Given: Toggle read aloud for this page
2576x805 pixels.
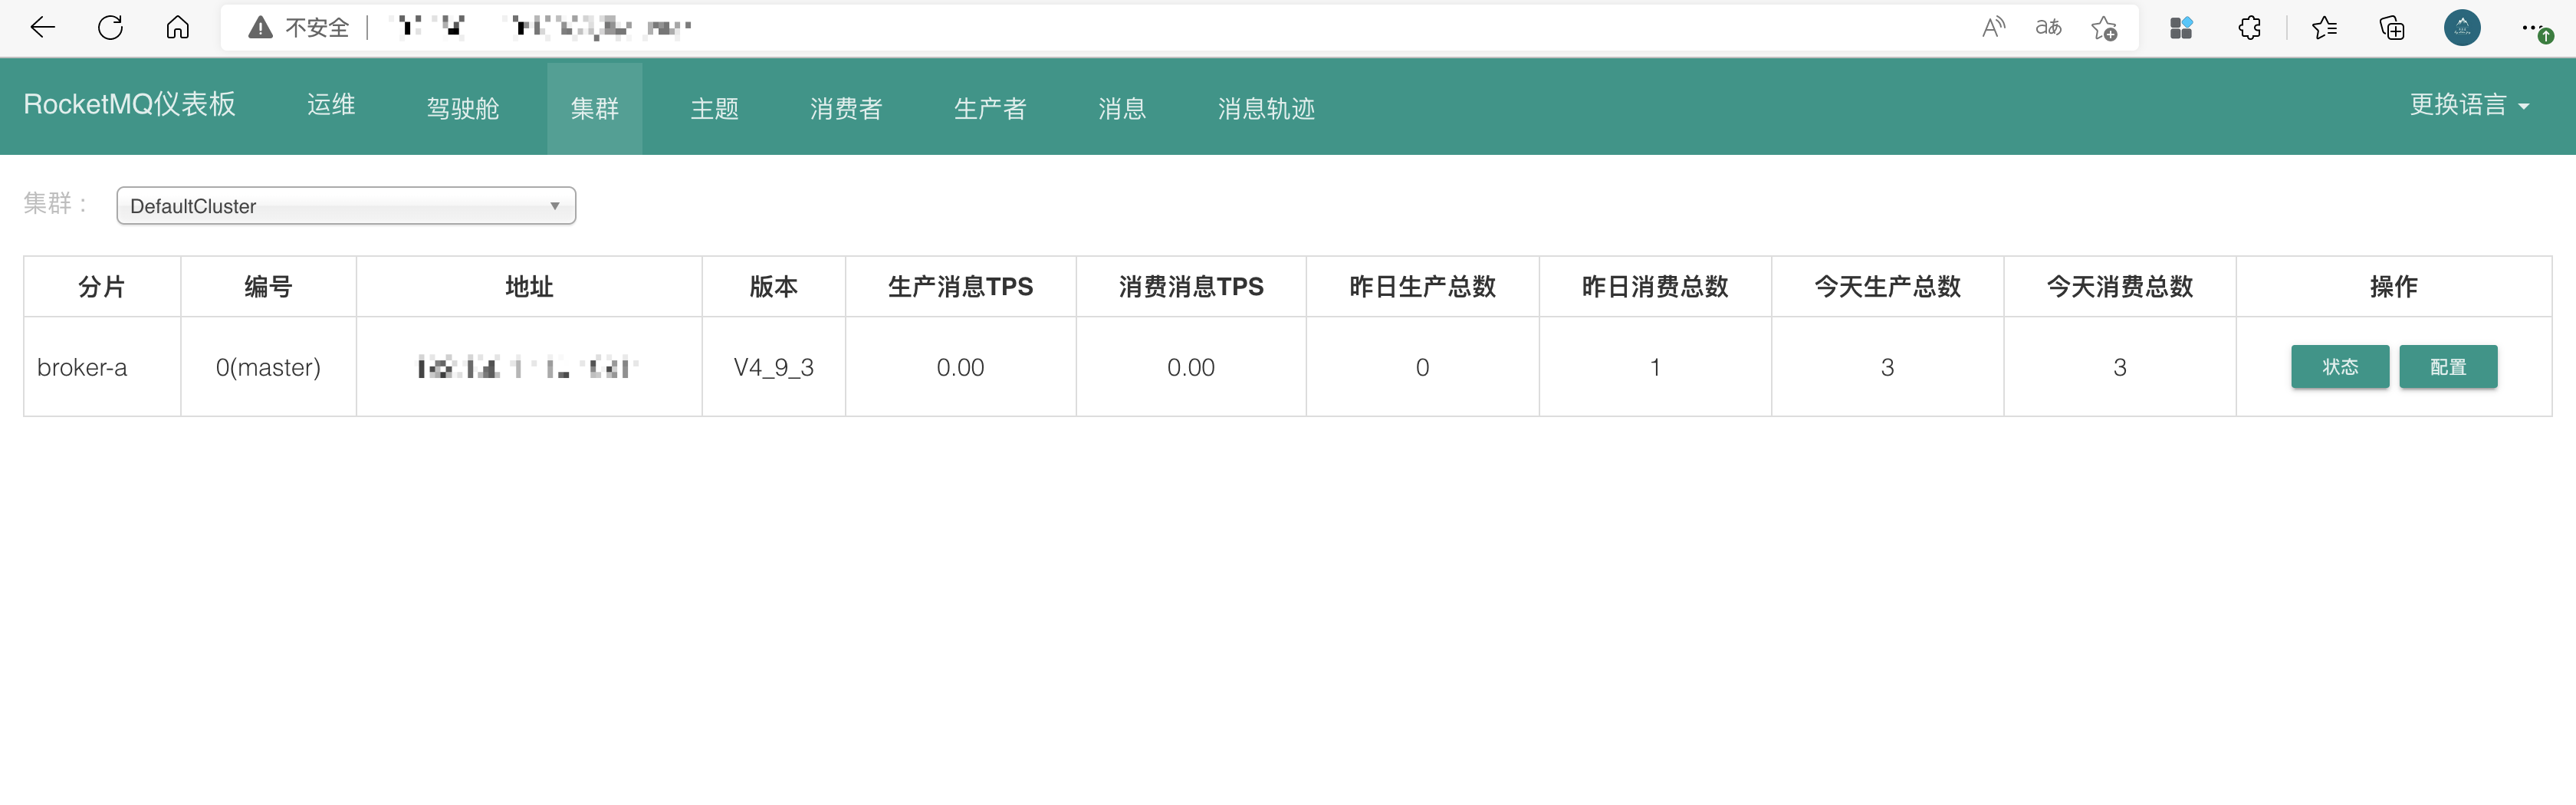Looking at the screenshot, I should pos(1993,27).
